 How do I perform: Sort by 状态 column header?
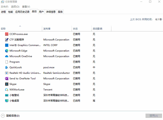(75, 29)
